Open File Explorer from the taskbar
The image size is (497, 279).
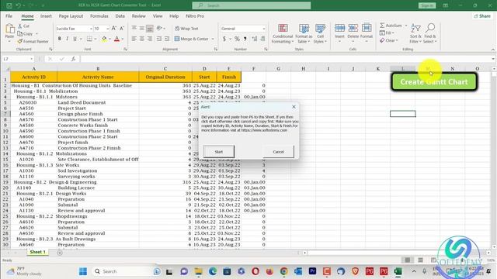(199, 271)
